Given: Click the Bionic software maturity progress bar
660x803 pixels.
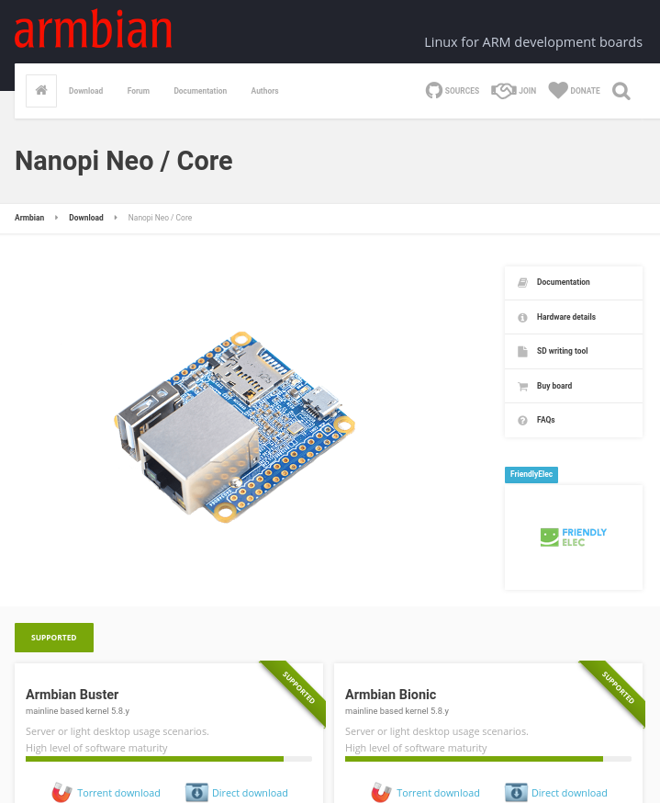Looking at the screenshot, I should coord(488,759).
